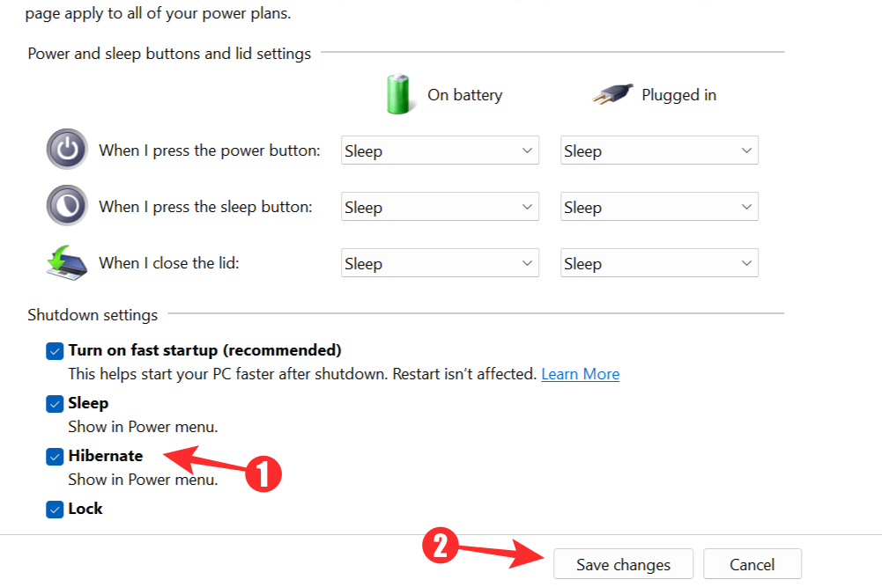Uncheck the Lock checkbox
This screenshot has height=587, width=882.
[56, 510]
